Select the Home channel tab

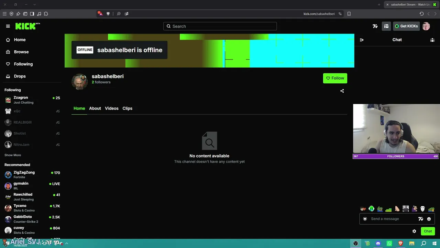pos(79,108)
